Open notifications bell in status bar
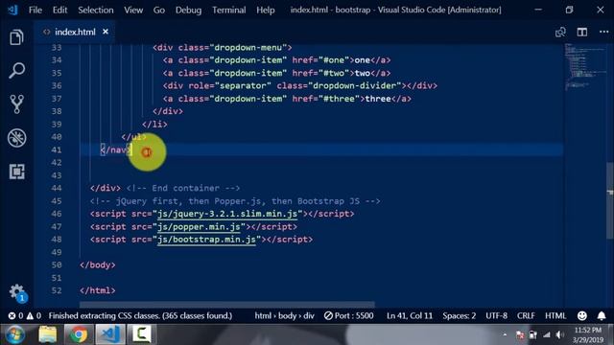This screenshot has width=614, height=345. pos(602,315)
